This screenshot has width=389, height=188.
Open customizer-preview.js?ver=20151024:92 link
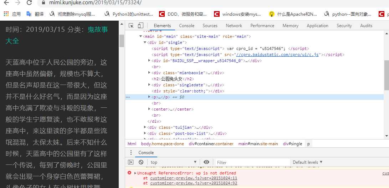194,183
